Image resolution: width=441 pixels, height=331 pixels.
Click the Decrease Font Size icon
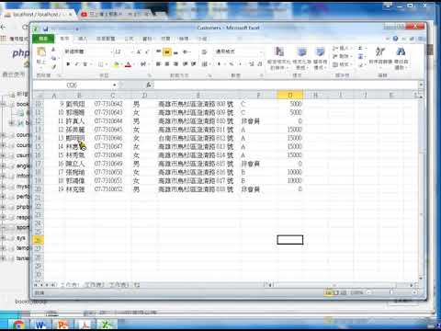(147, 51)
